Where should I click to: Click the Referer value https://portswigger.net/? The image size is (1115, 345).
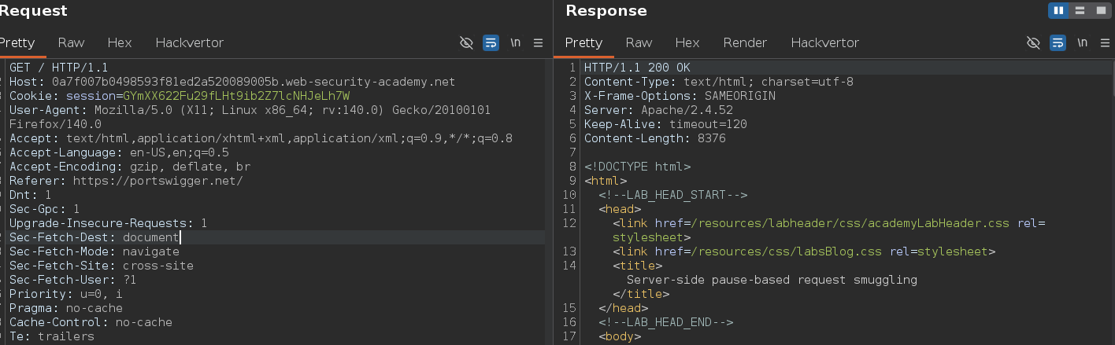click(x=157, y=181)
